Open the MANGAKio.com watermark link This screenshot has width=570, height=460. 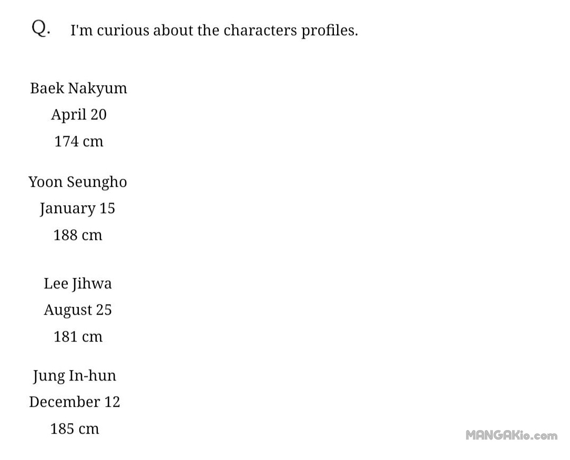(511, 435)
